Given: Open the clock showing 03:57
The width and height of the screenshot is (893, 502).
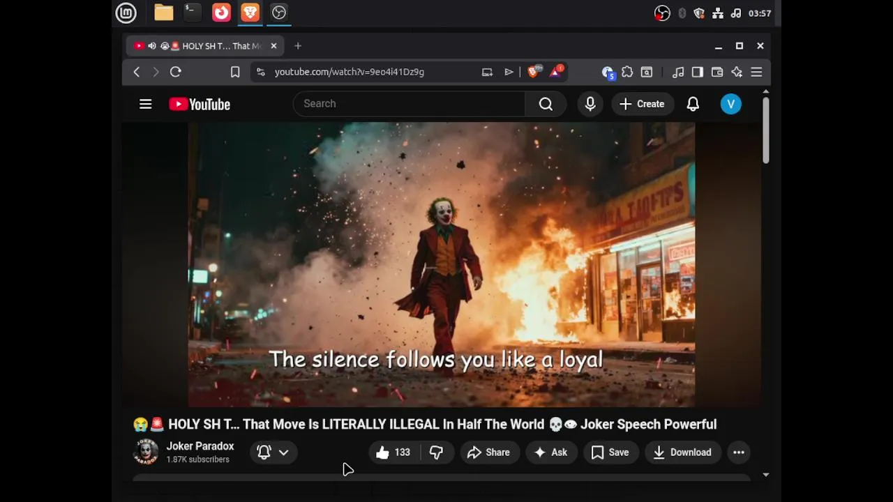Looking at the screenshot, I should (760, 13).
